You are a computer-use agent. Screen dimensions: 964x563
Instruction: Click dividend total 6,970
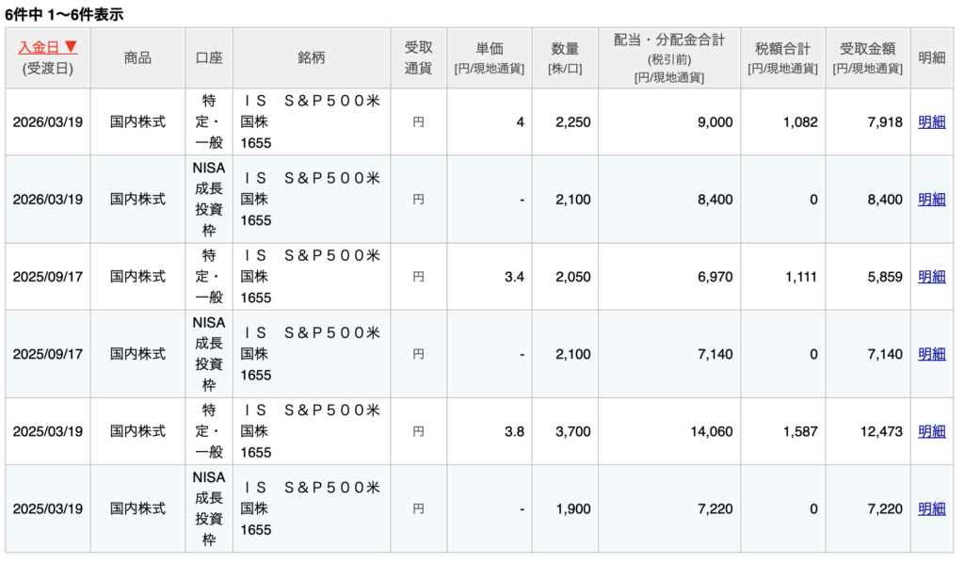(x=715, y=277)
